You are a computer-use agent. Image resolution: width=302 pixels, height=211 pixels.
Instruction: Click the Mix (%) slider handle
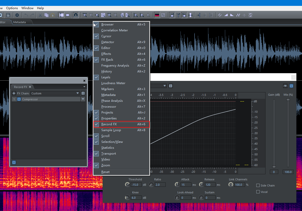[x=288, y=100]
